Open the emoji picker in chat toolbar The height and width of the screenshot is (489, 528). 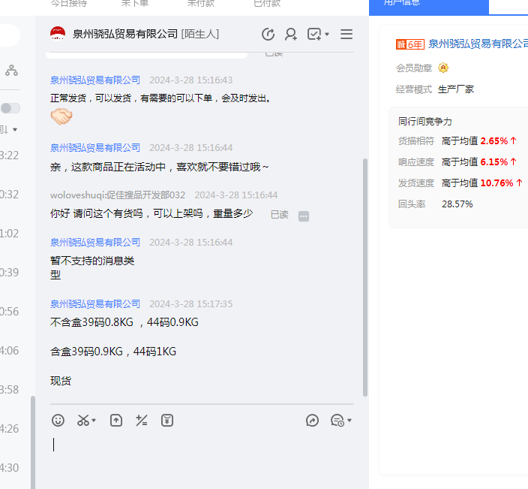coord(58,421)
